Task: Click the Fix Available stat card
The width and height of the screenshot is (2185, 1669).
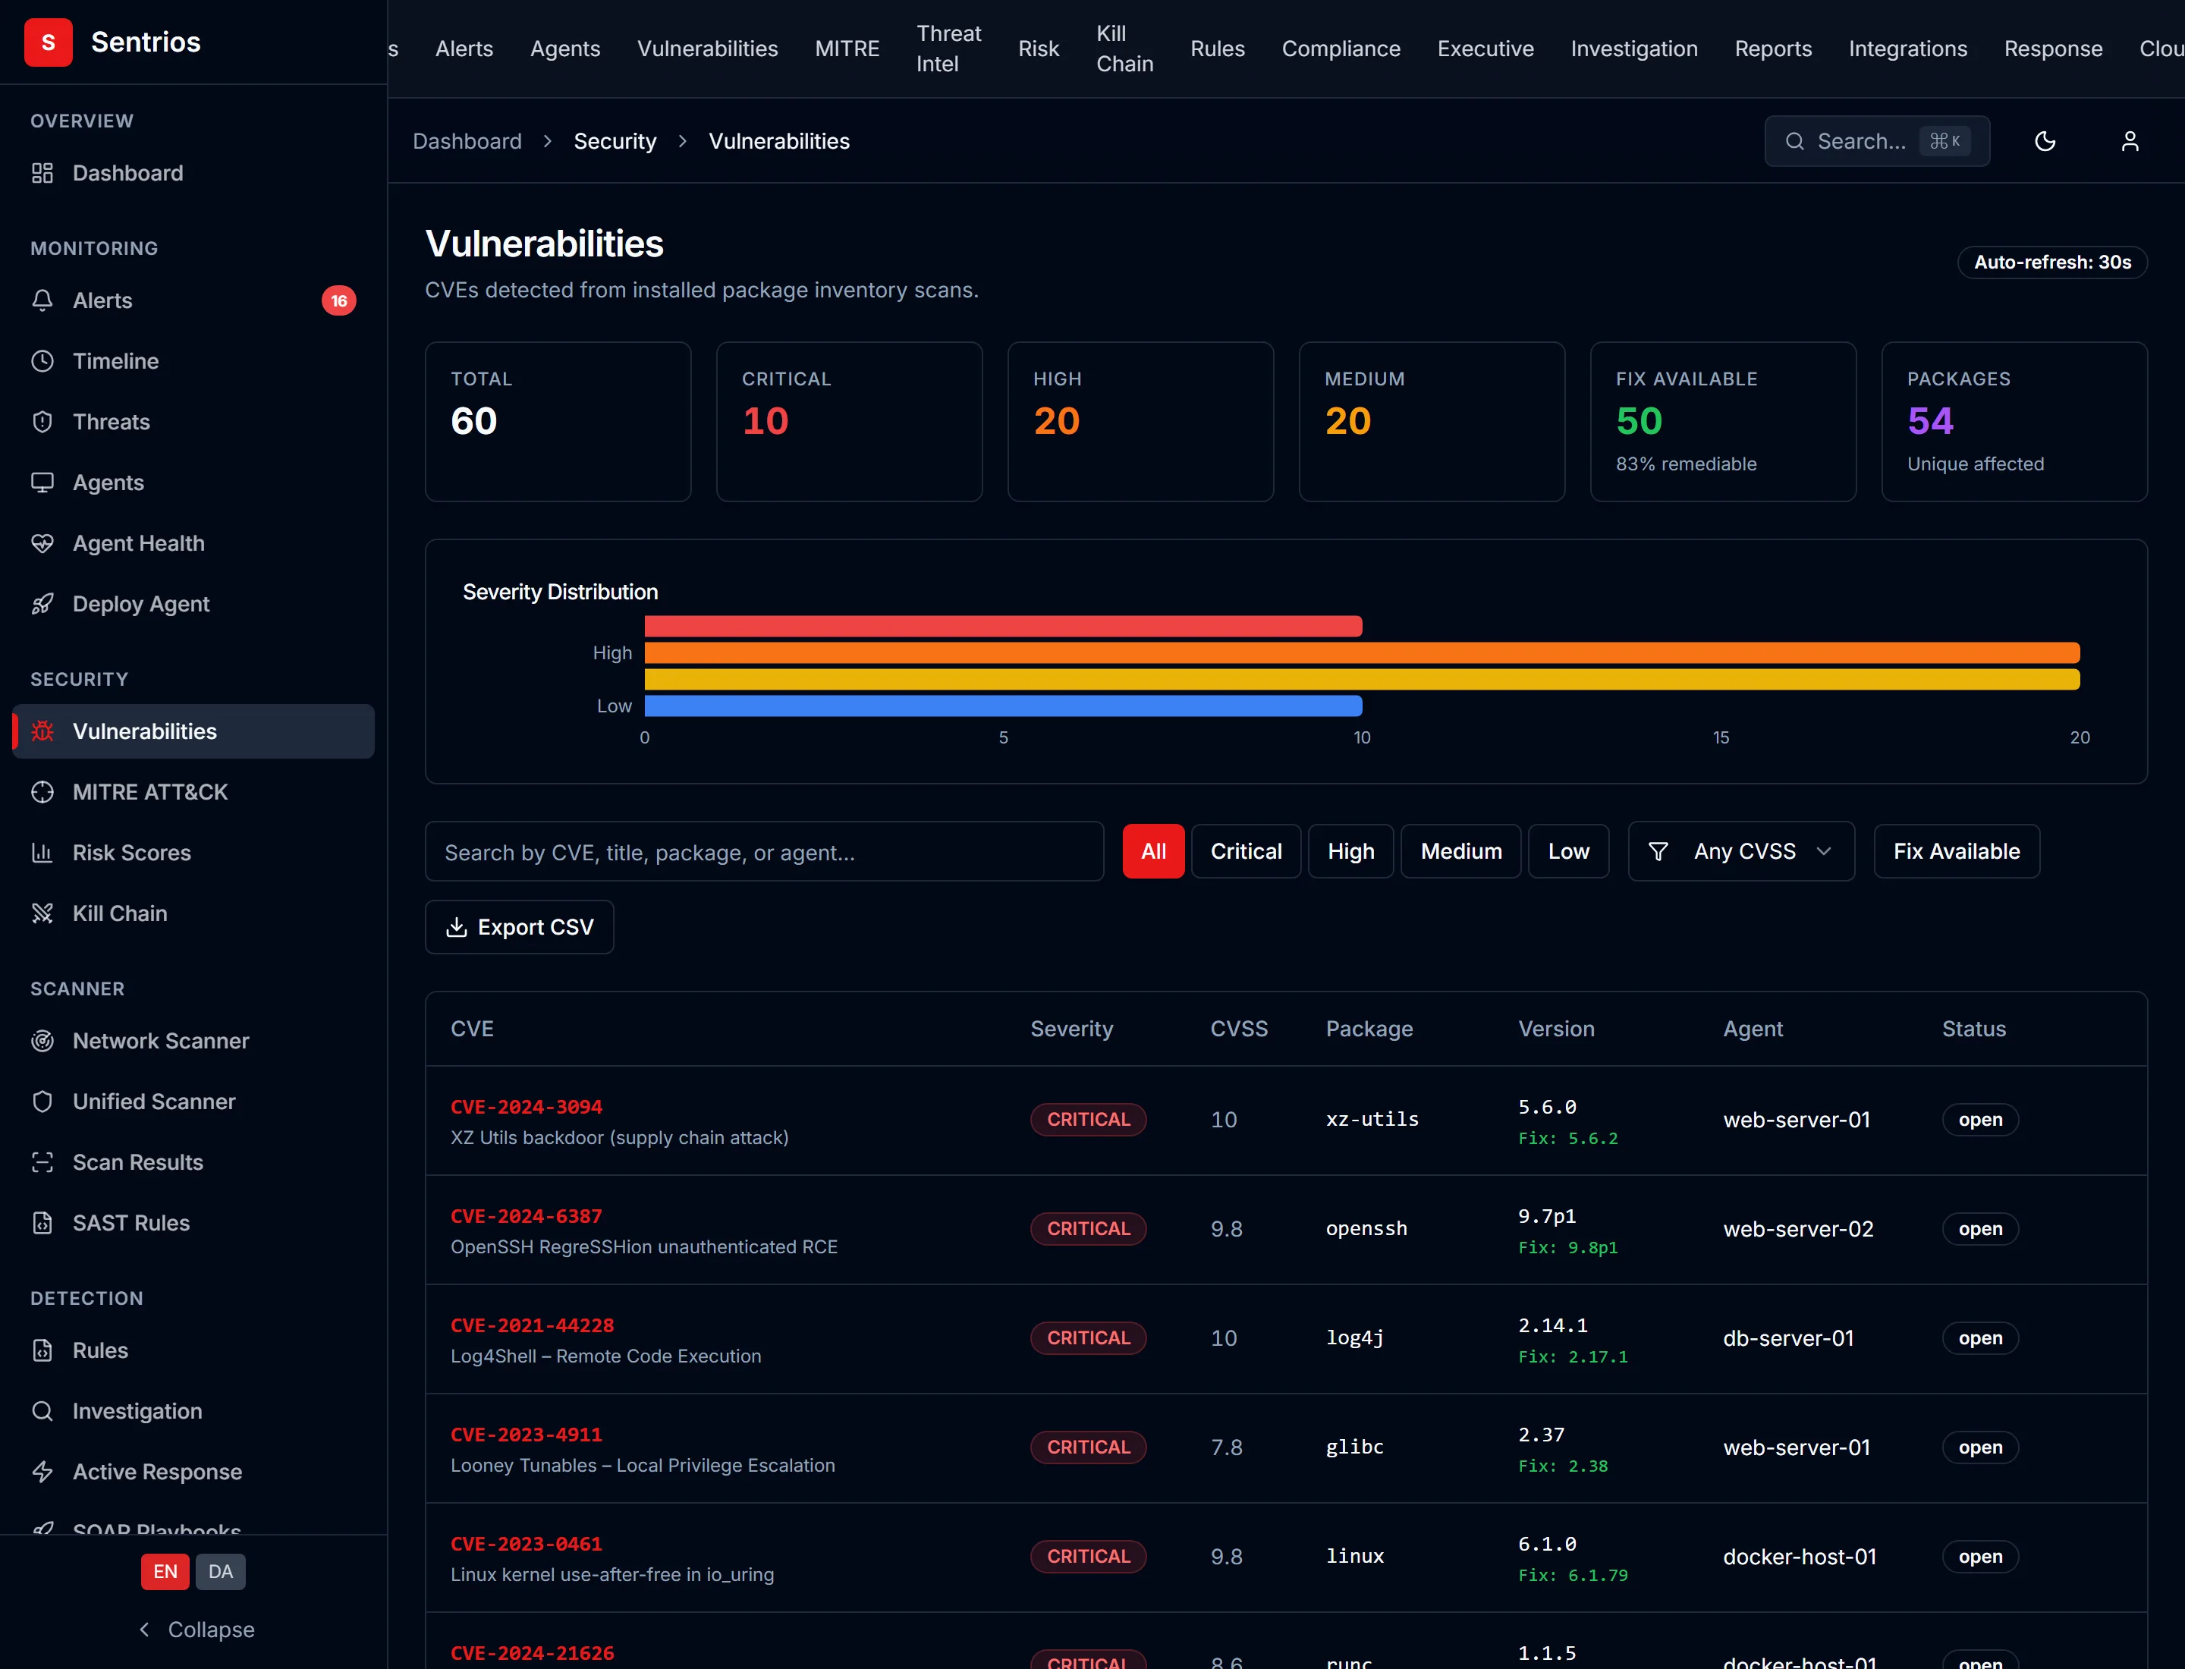Action: click(x=1723, y=421)
